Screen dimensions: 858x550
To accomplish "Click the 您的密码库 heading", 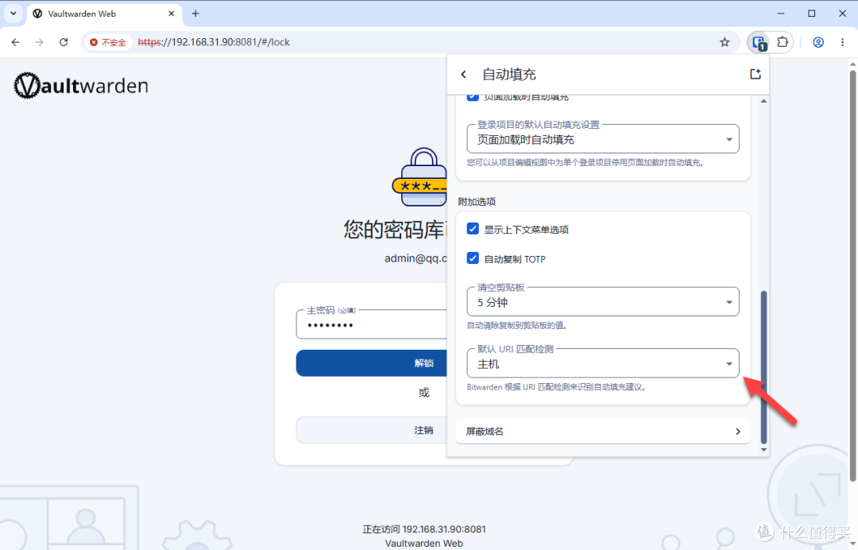I will click(395, 230).
